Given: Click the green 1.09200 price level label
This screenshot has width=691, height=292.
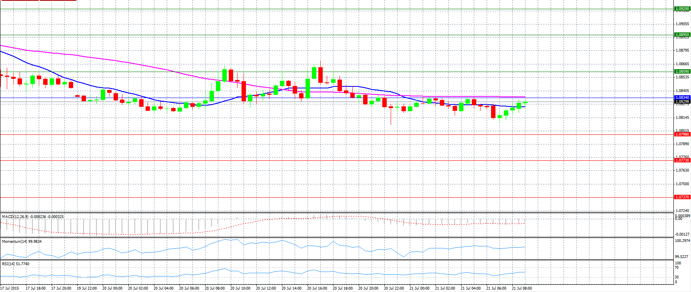Looking at the screenshot, I should pyautogui.click(x=682, y=9).
